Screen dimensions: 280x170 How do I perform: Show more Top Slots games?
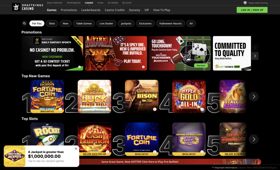[253, 139]
